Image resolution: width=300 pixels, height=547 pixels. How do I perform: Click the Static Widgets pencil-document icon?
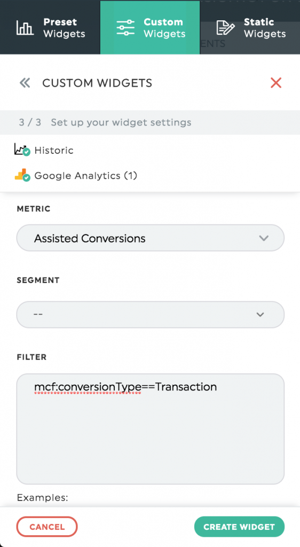[x=225, y=28]
